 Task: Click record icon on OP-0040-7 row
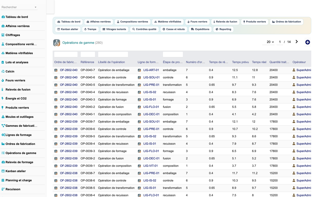pyautogui.click(x=56, y=70)
